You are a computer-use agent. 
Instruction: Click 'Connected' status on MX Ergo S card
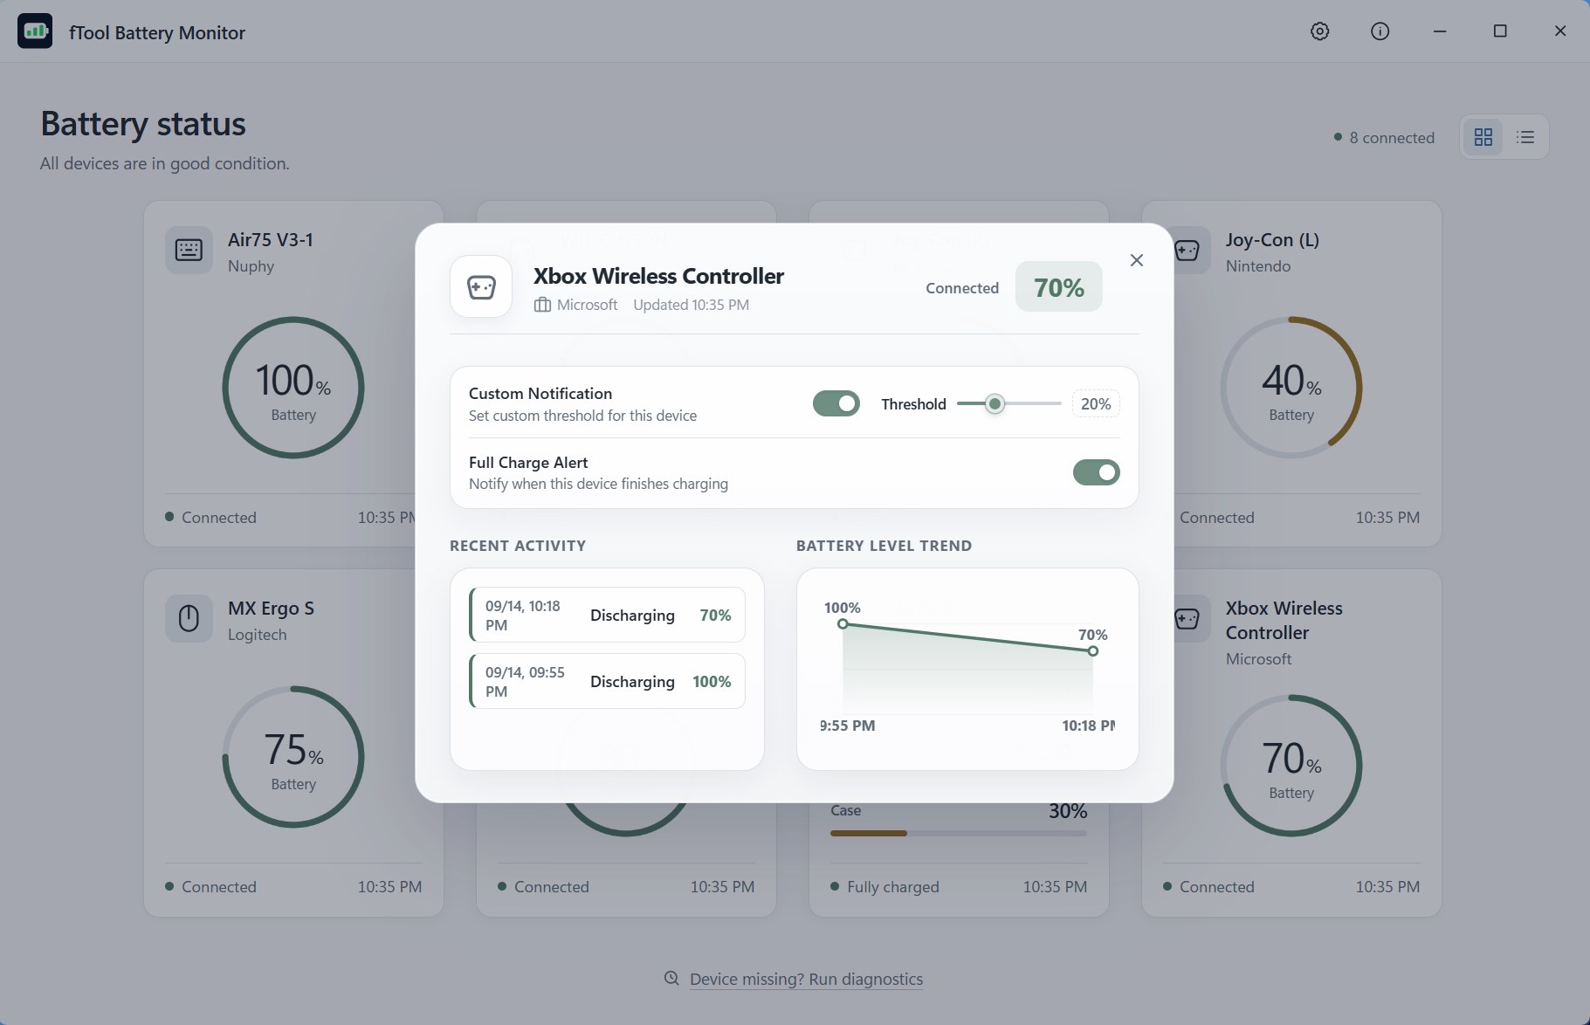pyautogui.click(x=219, y=886)
